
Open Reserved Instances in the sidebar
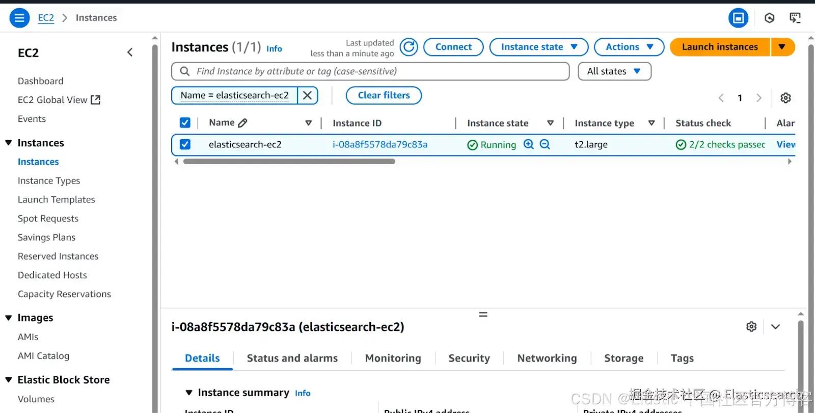[58, 256]
